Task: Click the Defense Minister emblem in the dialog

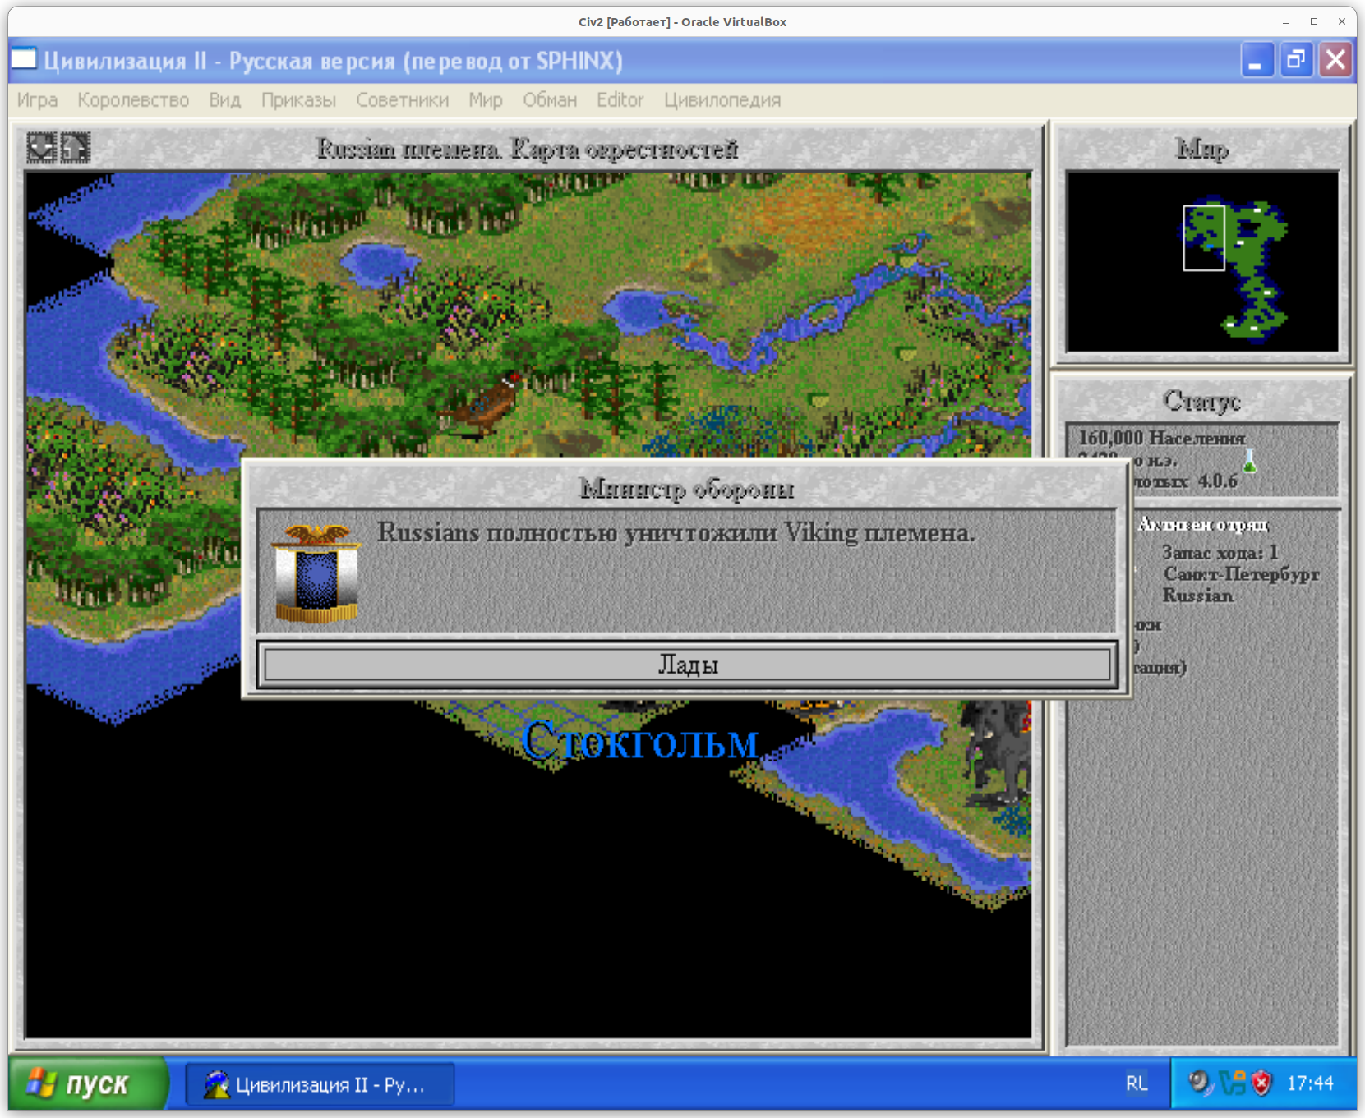Action: [x=316, y=573]
